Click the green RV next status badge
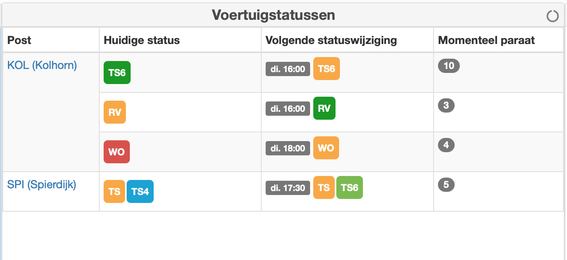 (324, 108)
